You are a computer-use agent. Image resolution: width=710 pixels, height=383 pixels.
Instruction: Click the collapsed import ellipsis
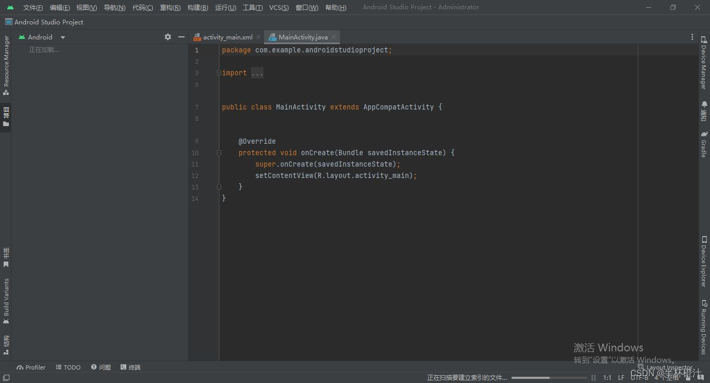(x=257, y=73)
